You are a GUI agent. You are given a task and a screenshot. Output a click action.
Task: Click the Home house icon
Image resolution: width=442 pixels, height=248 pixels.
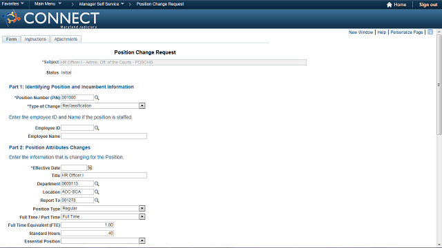tap(390, 5)
